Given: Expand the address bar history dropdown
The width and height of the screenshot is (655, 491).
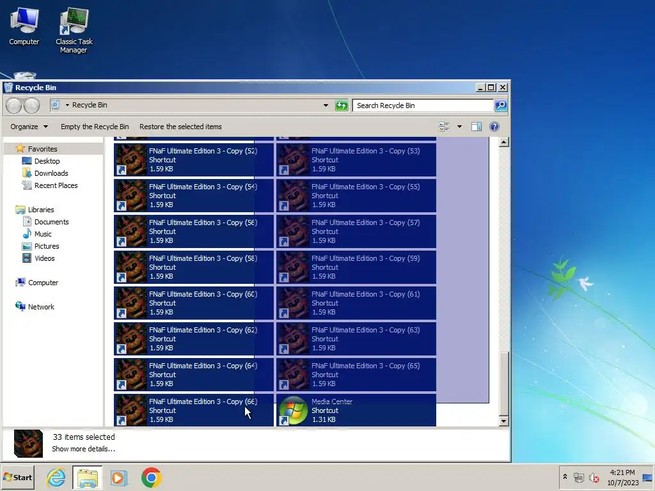Looking at the screenshot, I should (x=326, y=105).
